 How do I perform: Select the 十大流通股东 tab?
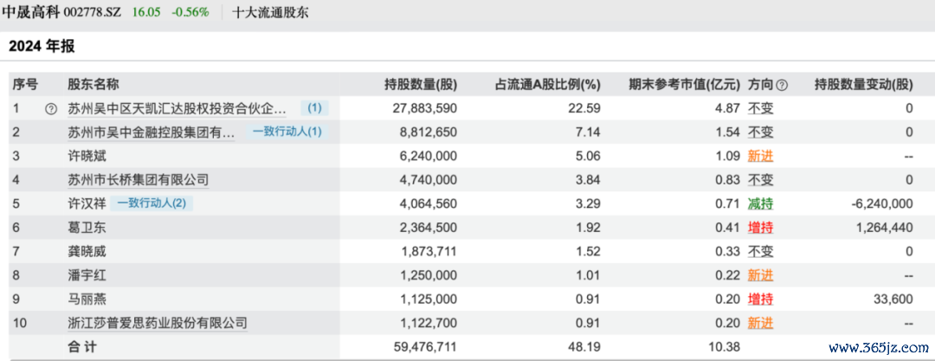tap(270, 13)
